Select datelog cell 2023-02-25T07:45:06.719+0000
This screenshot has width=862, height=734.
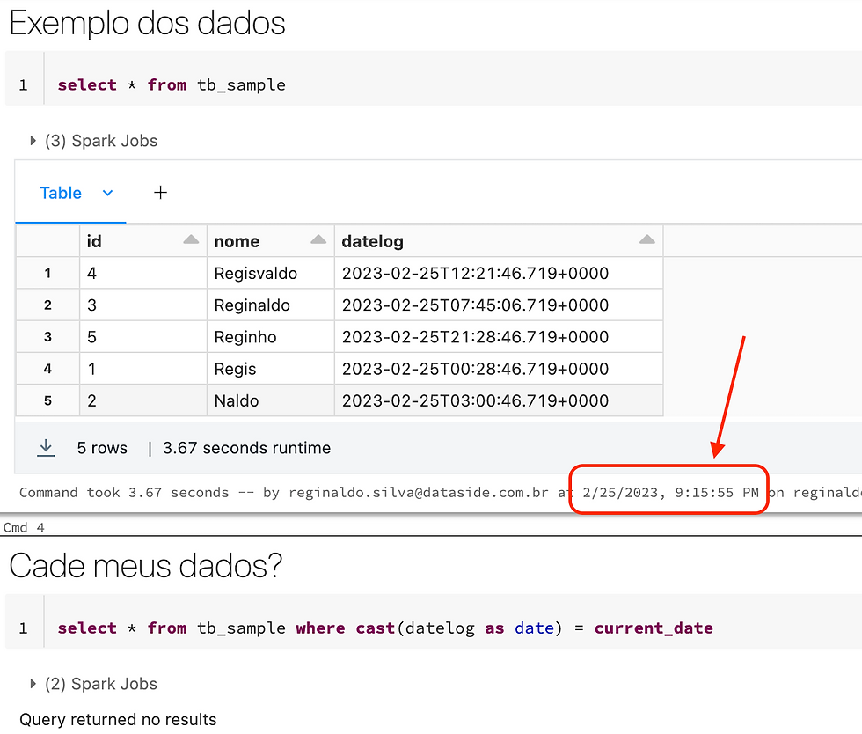499,305
